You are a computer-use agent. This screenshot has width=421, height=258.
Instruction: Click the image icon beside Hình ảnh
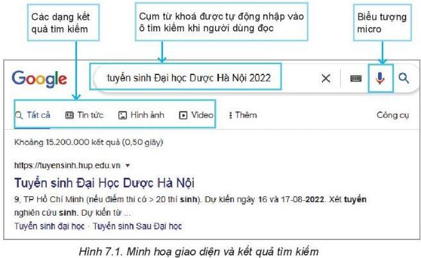(x=123, y=116)
